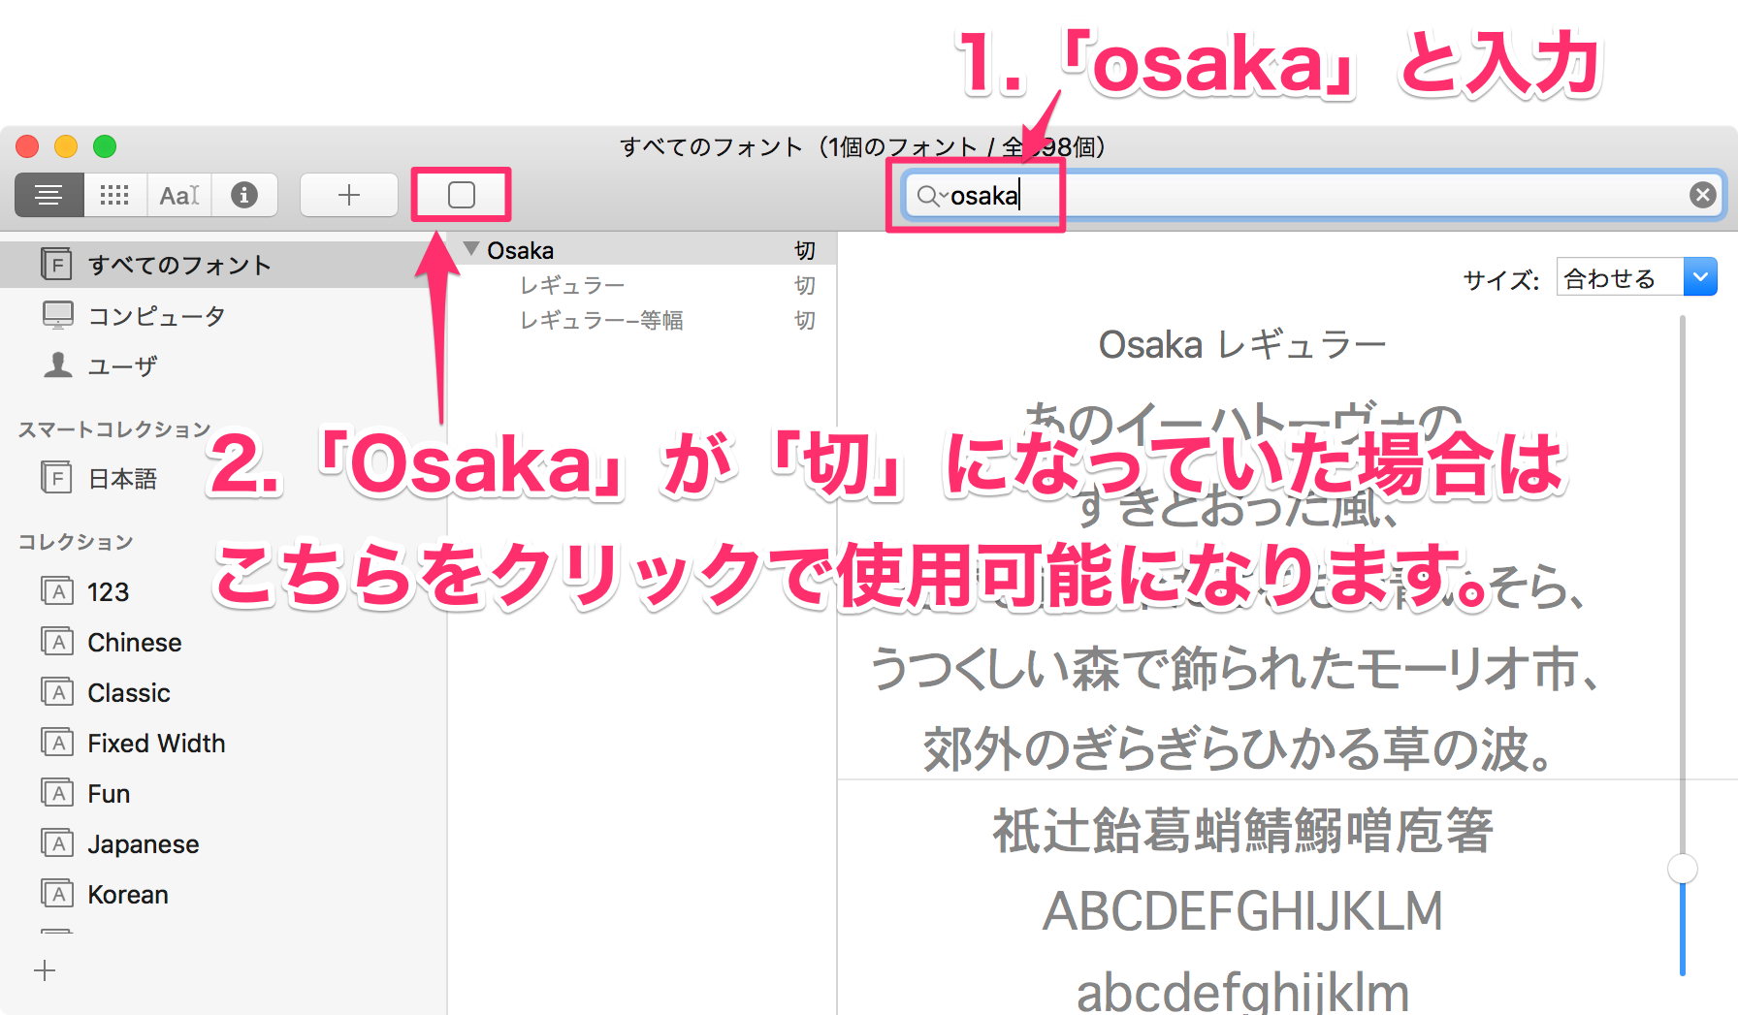This screenshot has width=1738, height=1015.
Task: Select All Fonts (すべてのフォント) in sidebar
Action: pyautogui.click(x=223, y=265)
